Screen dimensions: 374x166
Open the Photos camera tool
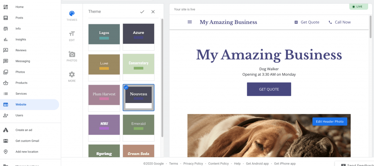tap(72, 54)
